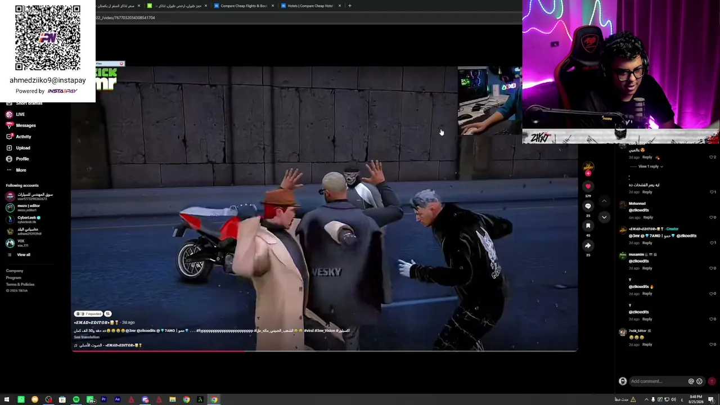
Task: Like the video with the heart button
Action: [x=588, y=186]
